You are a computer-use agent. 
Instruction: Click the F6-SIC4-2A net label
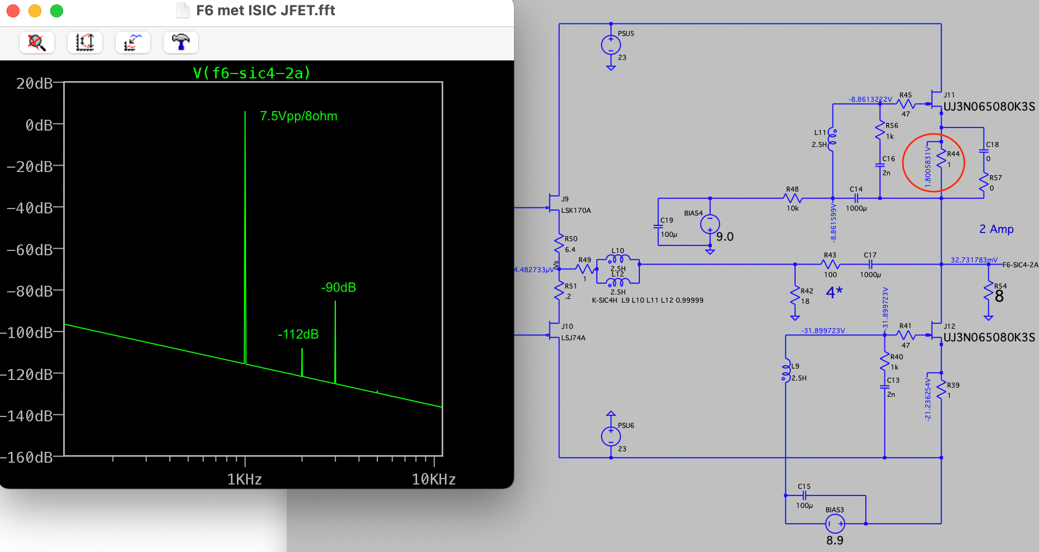pos(1020,265)
